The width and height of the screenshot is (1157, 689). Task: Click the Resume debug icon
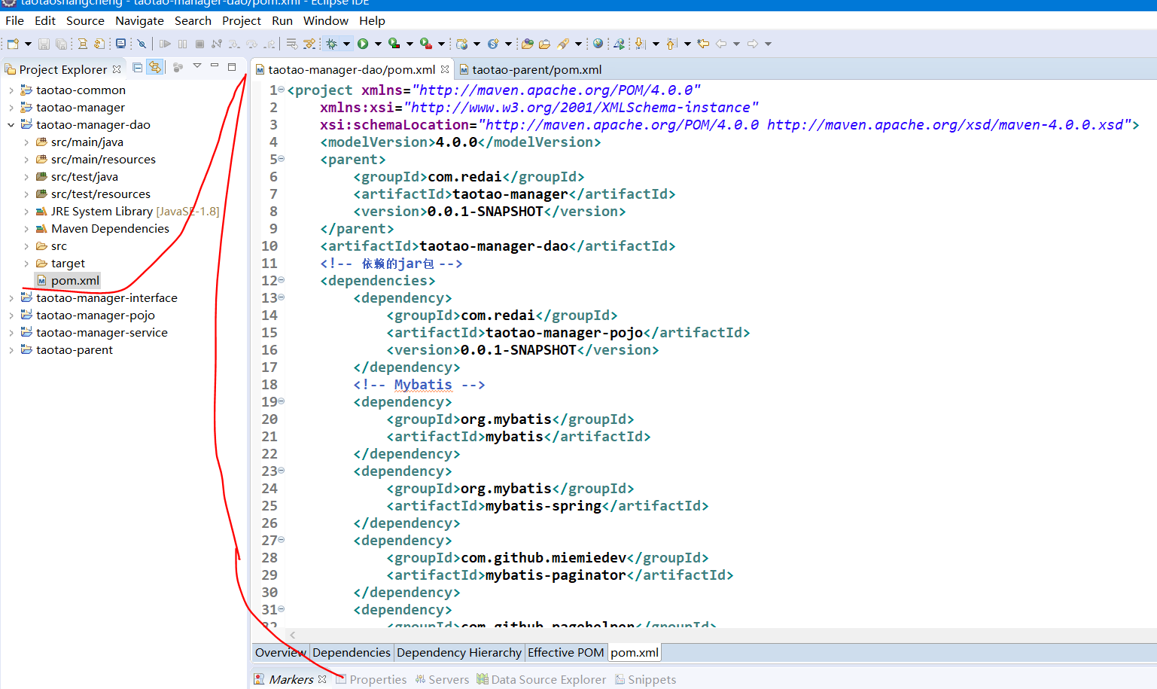pos(165,44)
